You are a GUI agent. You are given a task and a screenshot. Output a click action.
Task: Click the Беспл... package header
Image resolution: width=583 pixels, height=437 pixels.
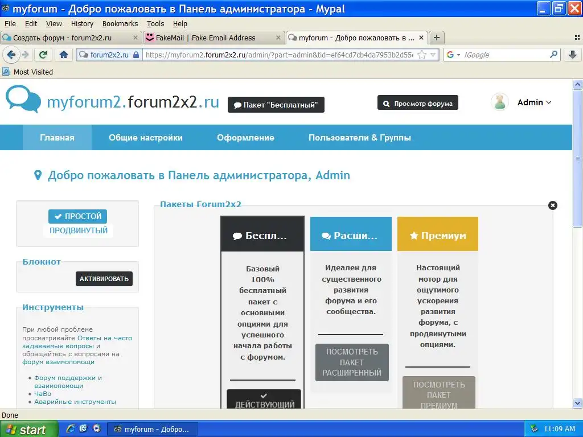[x=262, y=234]
